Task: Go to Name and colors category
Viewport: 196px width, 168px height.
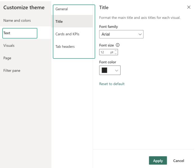Action: pyautogui.click(x=17, y=21)
